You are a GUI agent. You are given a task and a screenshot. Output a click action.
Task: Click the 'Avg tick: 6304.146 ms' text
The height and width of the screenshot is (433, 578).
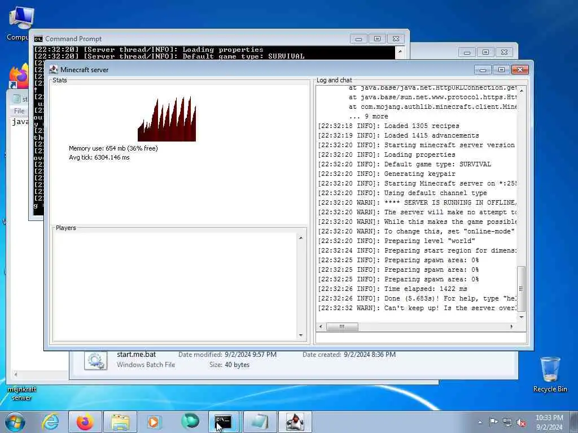pyautogui.click(x=99, y=157)
